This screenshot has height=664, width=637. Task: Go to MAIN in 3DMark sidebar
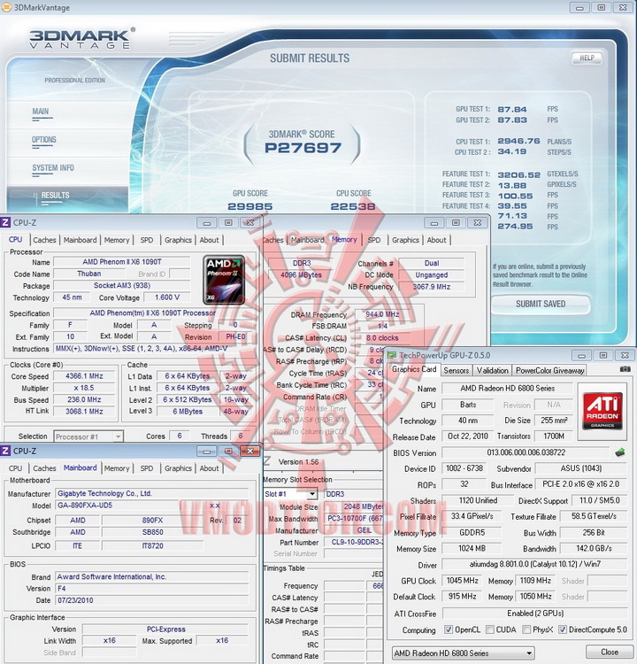tap(41, 112)
